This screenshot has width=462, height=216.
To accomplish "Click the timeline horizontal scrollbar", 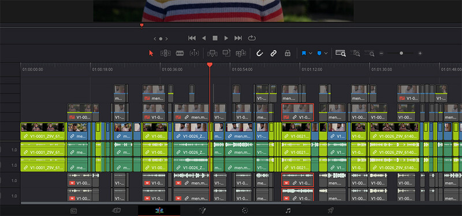I will point(161,203).
